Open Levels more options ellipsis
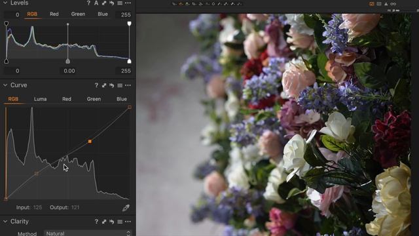This screenshot has width=419, height=236. click(128, 3)
